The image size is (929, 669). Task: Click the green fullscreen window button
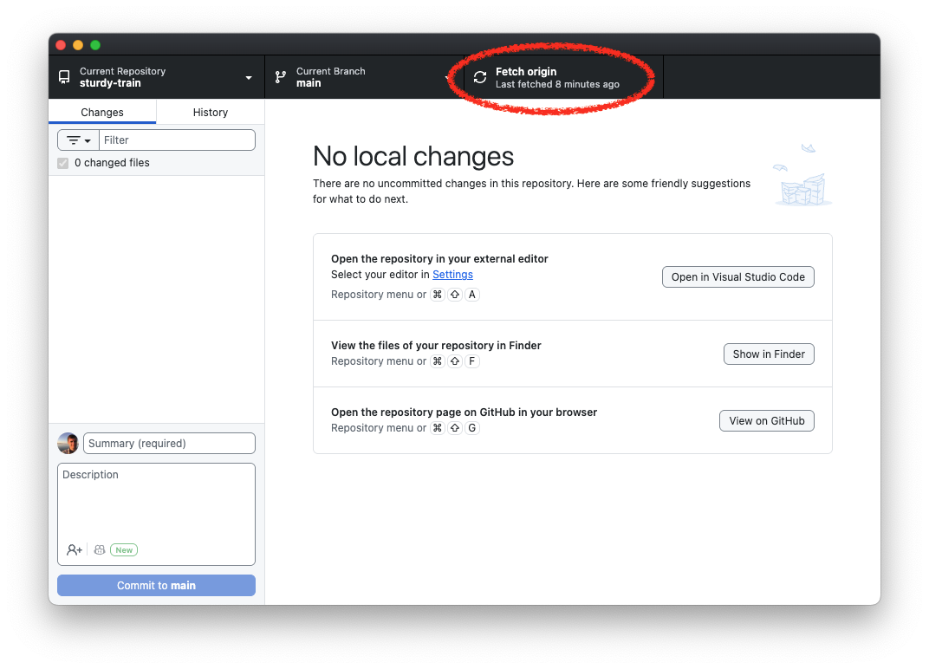[95, 45]
